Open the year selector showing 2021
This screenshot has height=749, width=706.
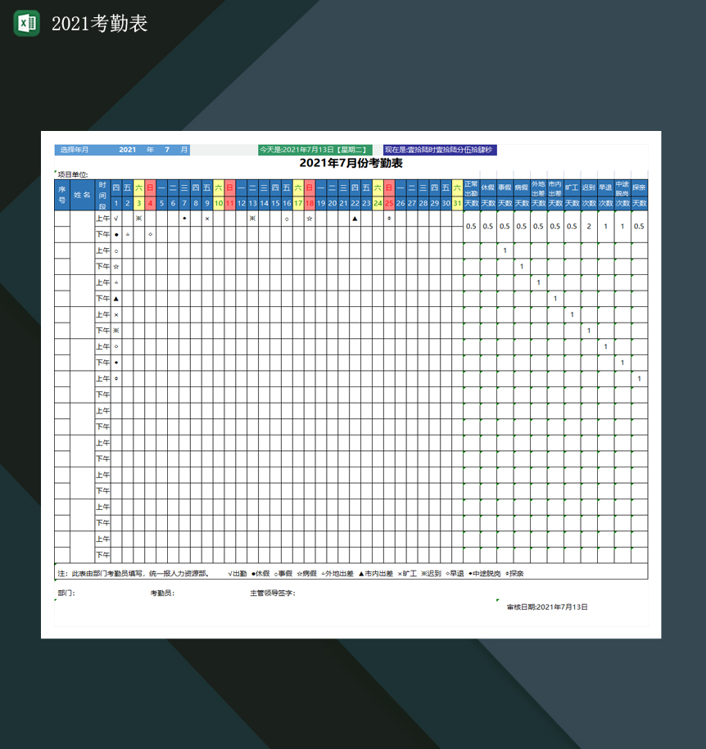click(x=127, y=150)
